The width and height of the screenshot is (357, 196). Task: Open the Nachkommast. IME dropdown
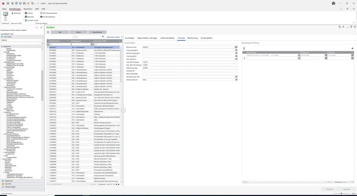pyautogui.click(x=236, y=77)
